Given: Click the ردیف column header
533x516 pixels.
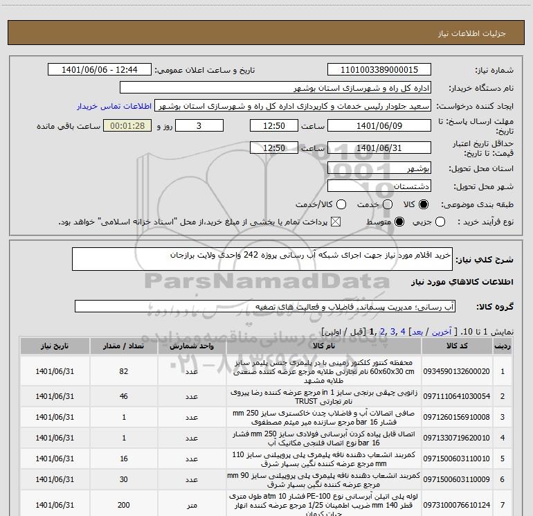Looking at the screenshot, I should pos(503,346).
